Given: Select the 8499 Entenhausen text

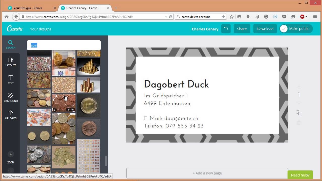Looking at the screenshot, I should 167,103.
